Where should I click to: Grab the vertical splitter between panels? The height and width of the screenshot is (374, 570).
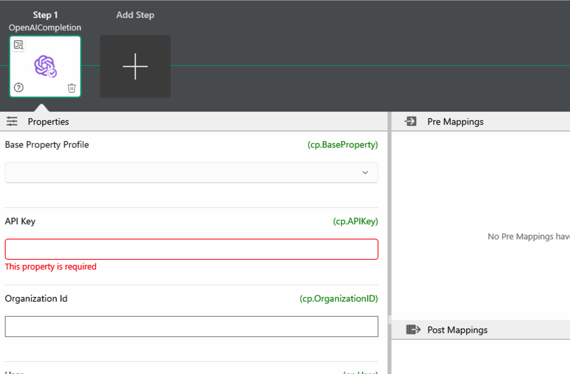389,319
